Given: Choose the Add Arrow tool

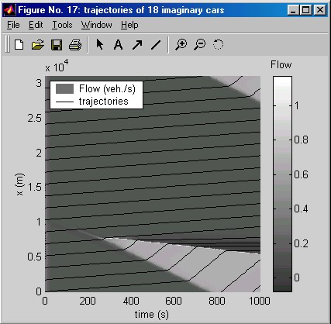Looking at the screenshot, I should [x=137, y=45].
